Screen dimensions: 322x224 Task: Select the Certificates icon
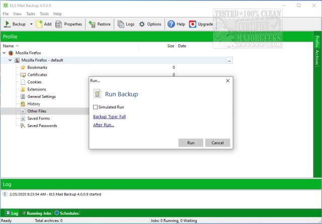point(23,75)
